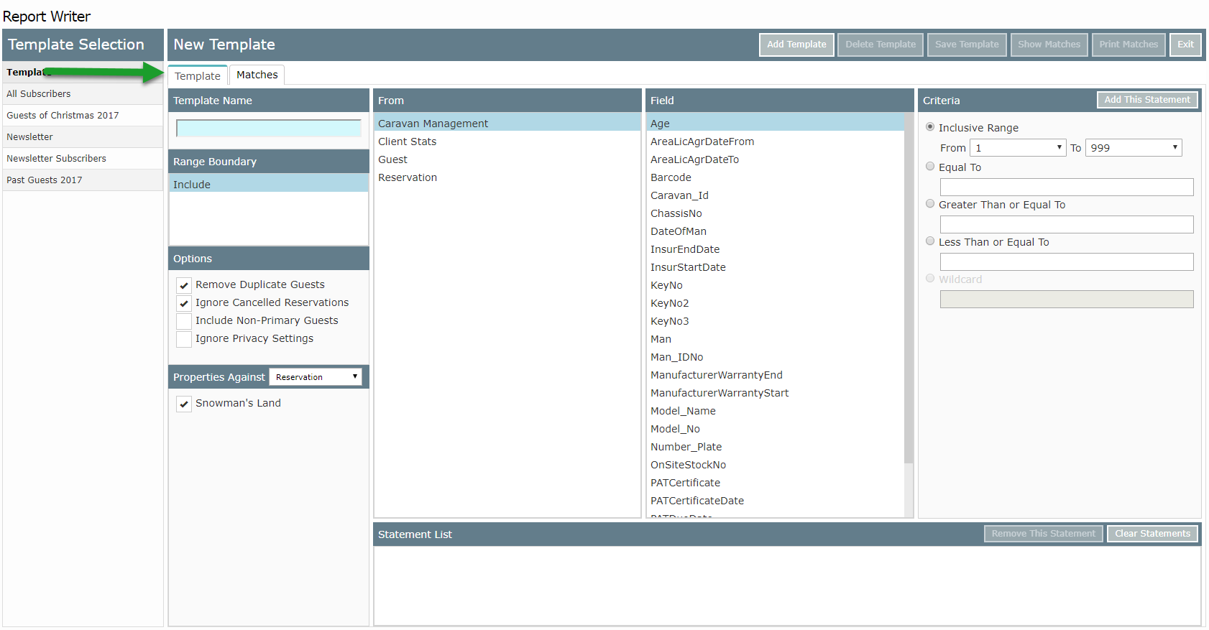Select Guest in From list

click(507, 159)
